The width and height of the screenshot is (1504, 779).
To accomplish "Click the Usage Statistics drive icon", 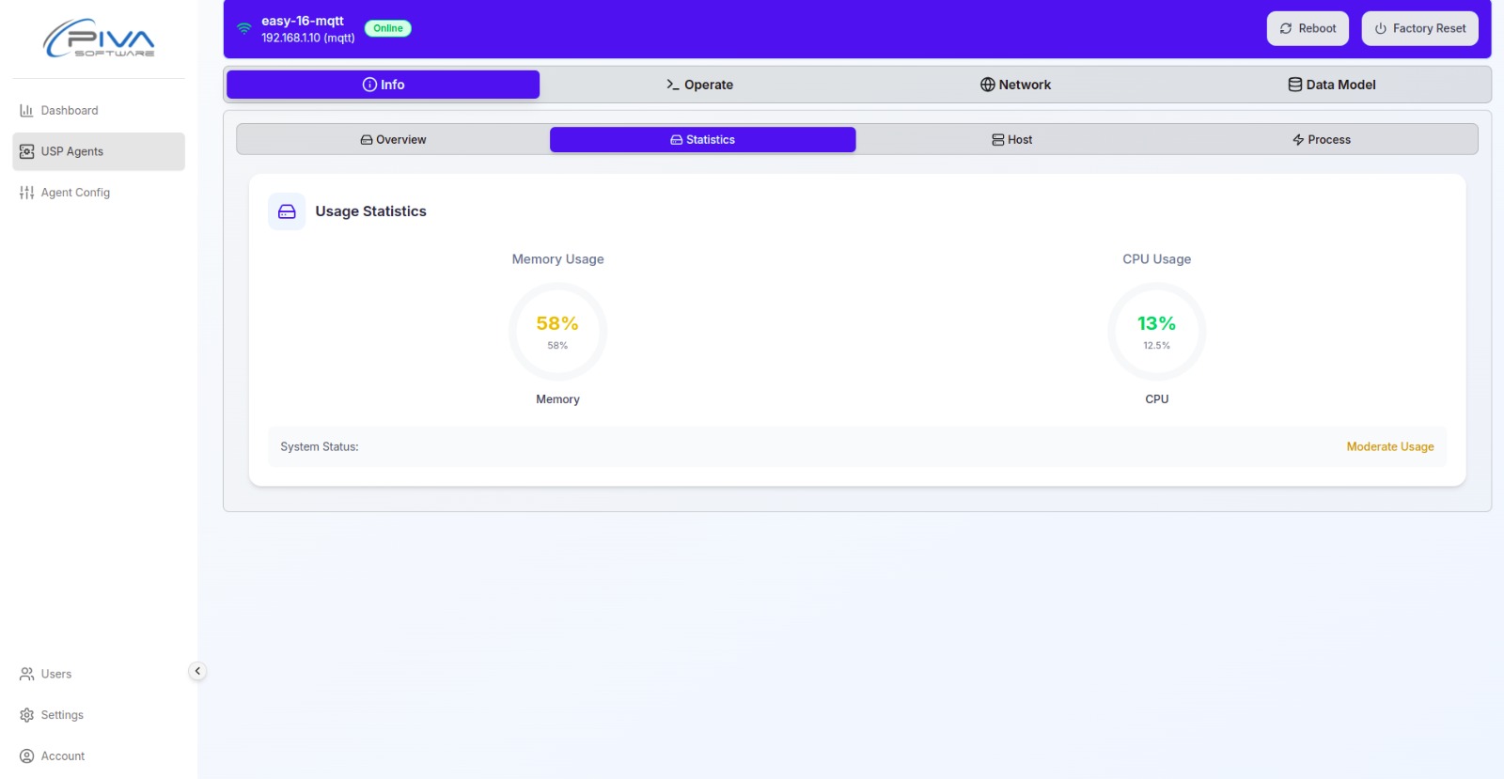I will click(287, 211).
